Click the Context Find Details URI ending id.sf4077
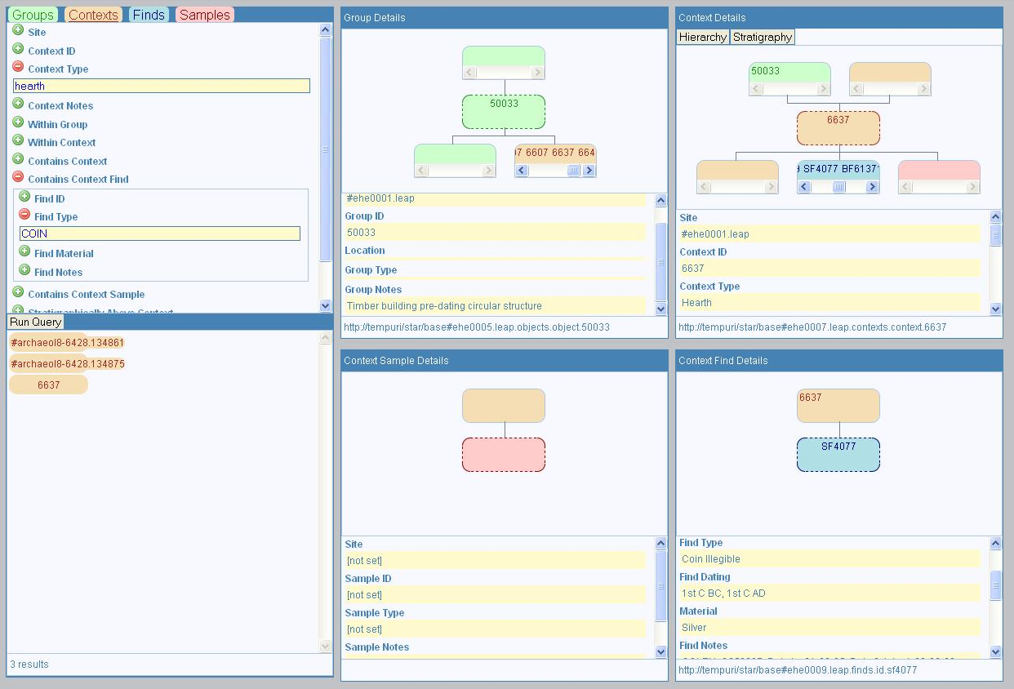Viewport: 1014px width, 689px height. point(798,670)
